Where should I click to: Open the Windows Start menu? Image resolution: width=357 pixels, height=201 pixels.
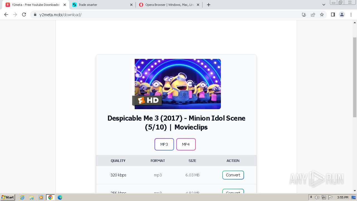8,197
